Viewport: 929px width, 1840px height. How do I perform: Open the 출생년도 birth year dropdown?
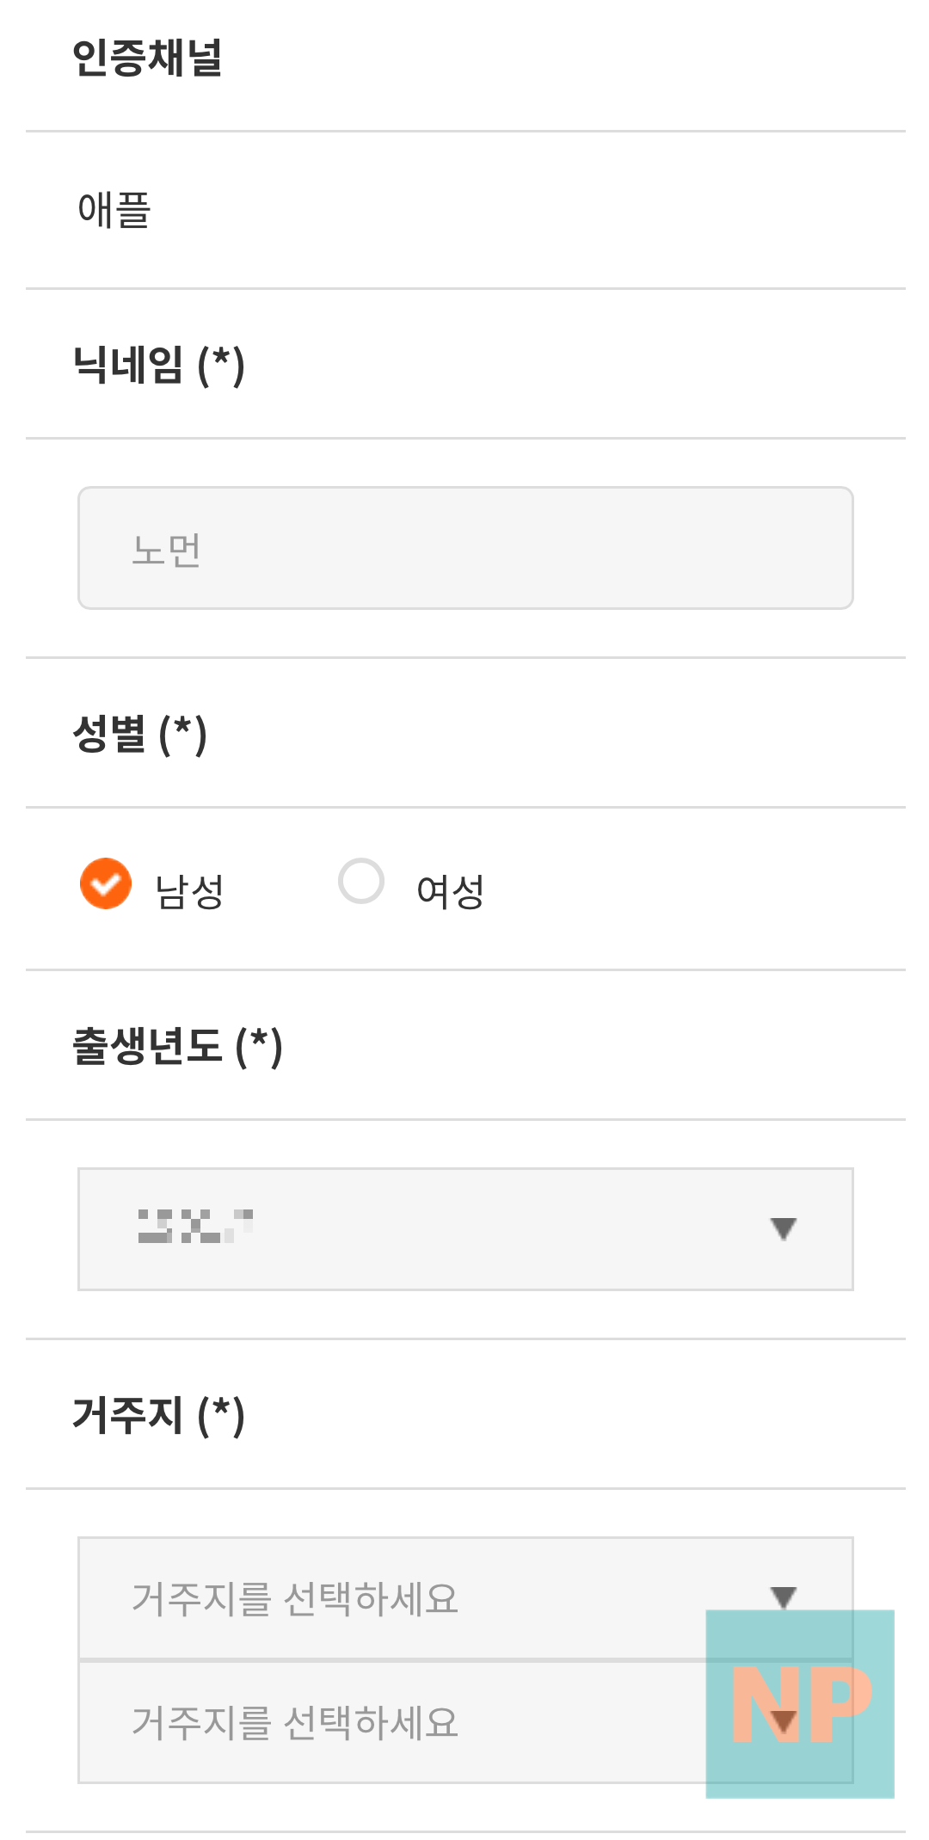pos(464,1228)
